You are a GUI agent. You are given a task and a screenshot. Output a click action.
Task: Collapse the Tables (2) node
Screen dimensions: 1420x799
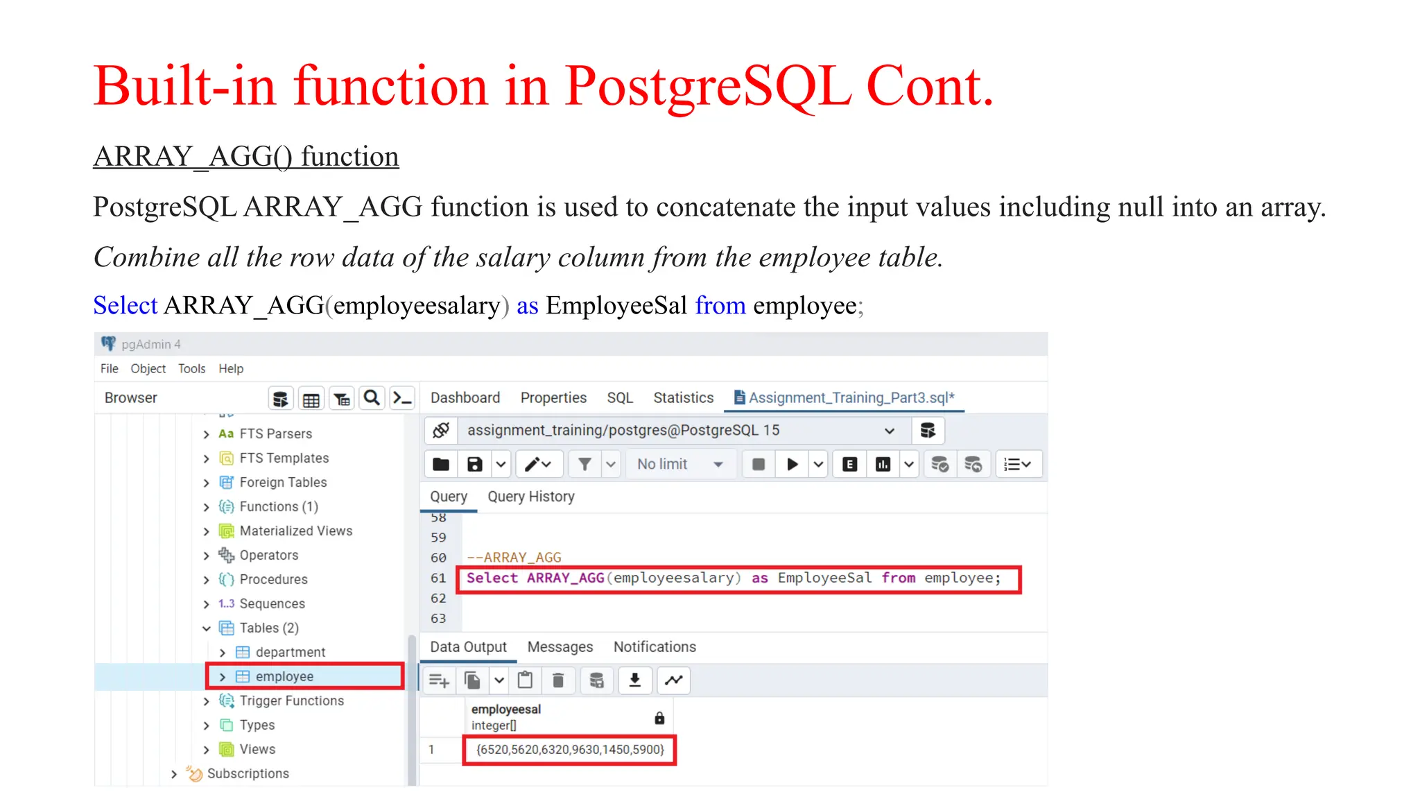[206, 628]
